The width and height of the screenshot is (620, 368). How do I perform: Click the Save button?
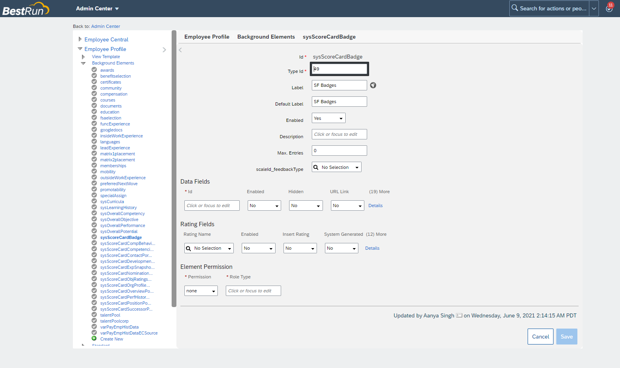(567, 337)
